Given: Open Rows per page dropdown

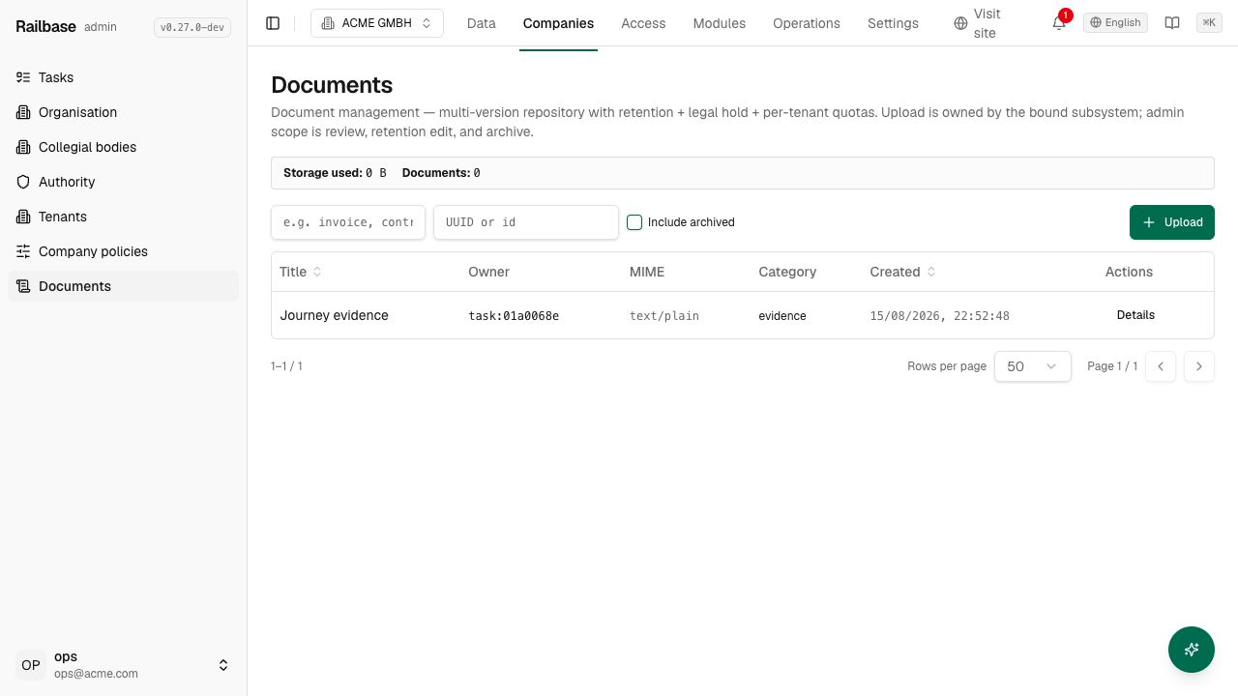Looking at the screenshot, I should point(1033,366).
